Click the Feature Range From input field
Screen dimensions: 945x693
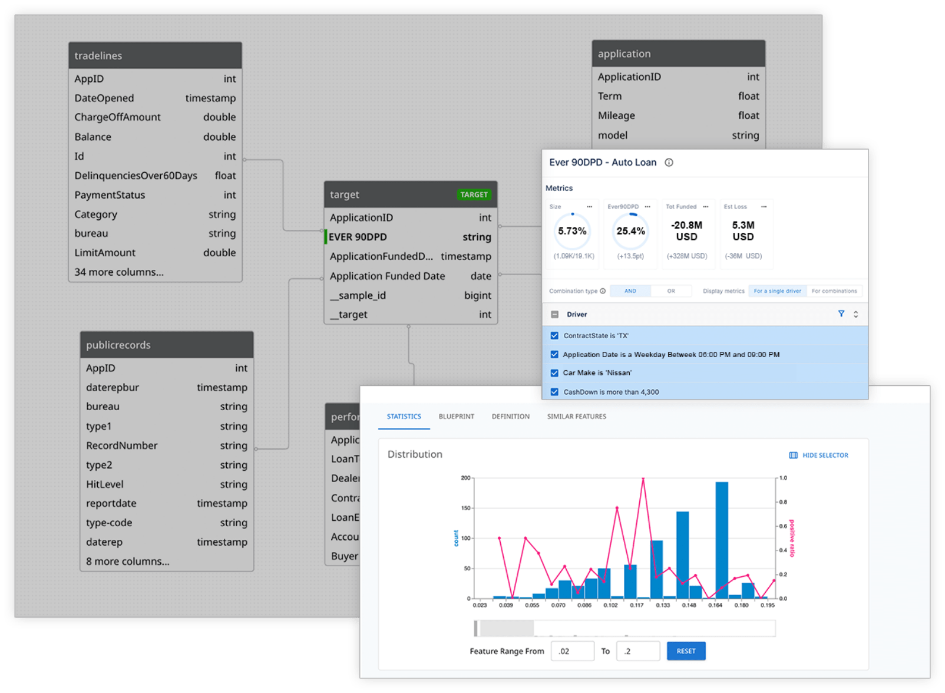(x=572, y=651)
